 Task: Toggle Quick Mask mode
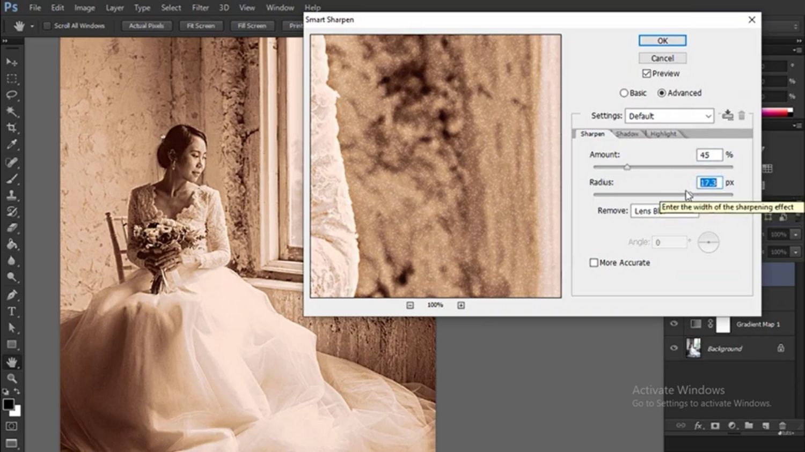[11, 426]
